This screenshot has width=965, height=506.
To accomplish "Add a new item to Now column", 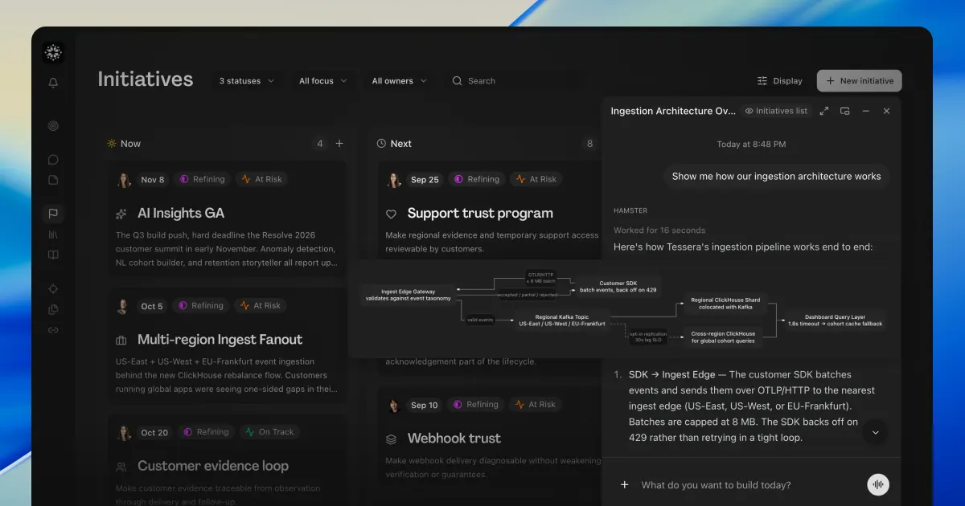I will (x=339, y=144).
